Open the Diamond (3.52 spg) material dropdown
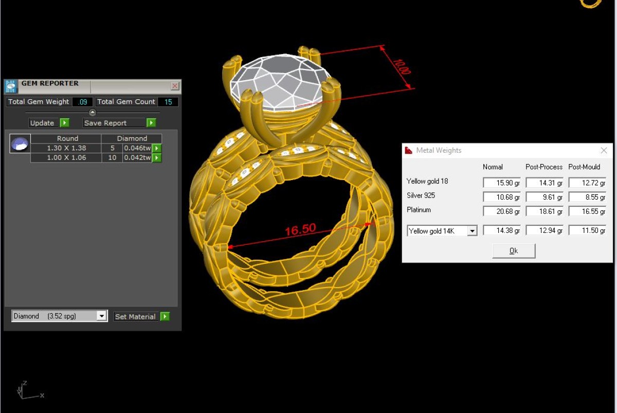 [x=102, y=316]
